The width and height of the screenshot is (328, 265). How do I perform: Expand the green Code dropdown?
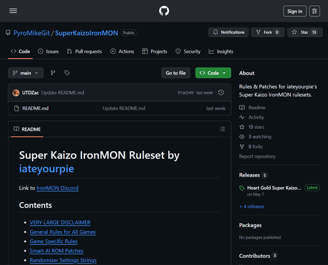pos(213,73)
